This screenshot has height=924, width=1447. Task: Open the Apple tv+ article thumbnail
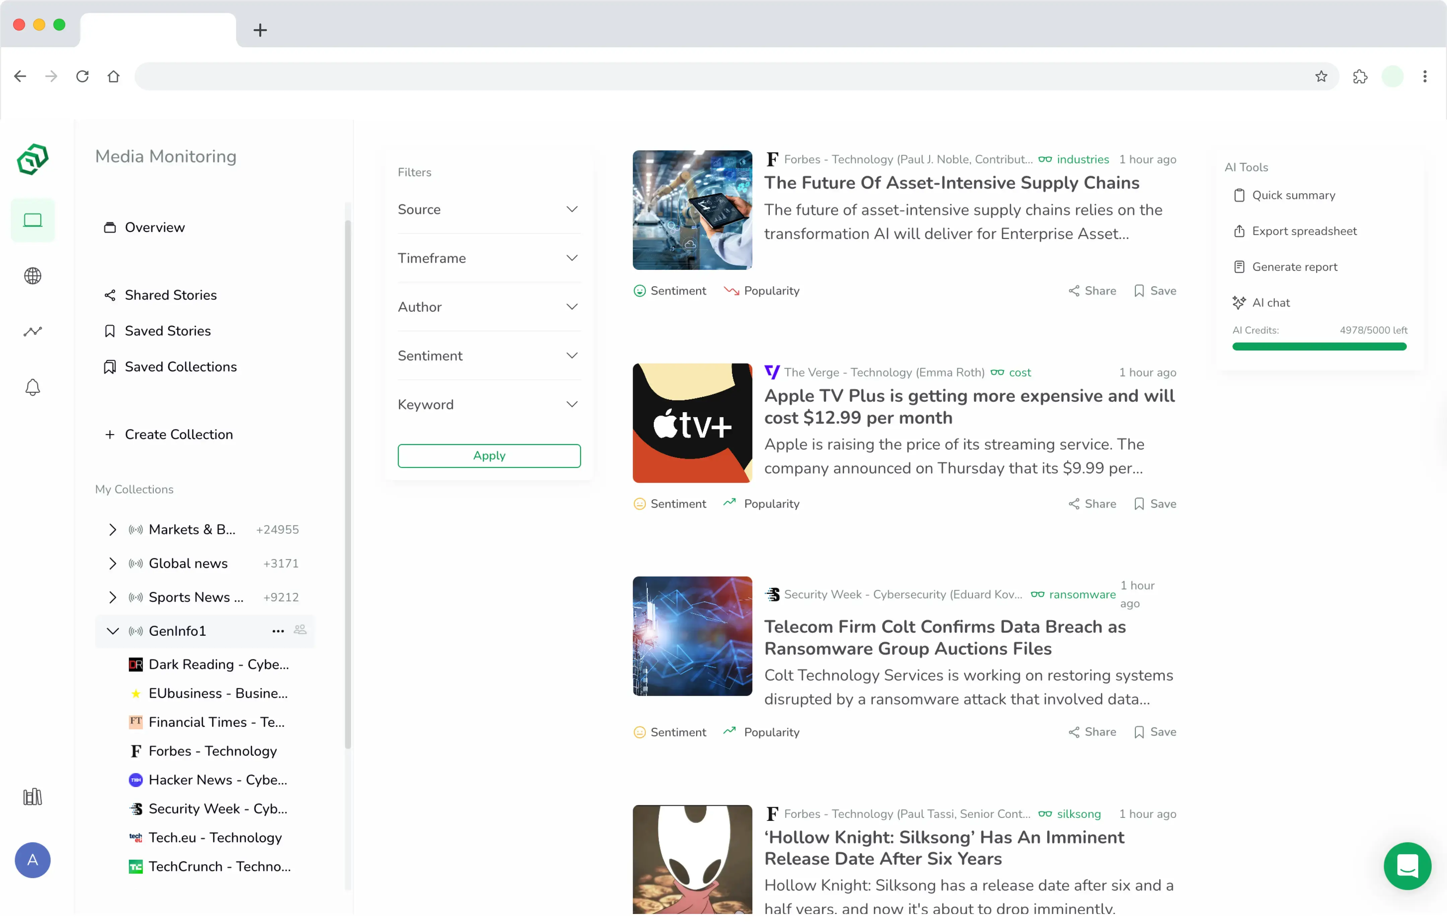tap(692, 423)
